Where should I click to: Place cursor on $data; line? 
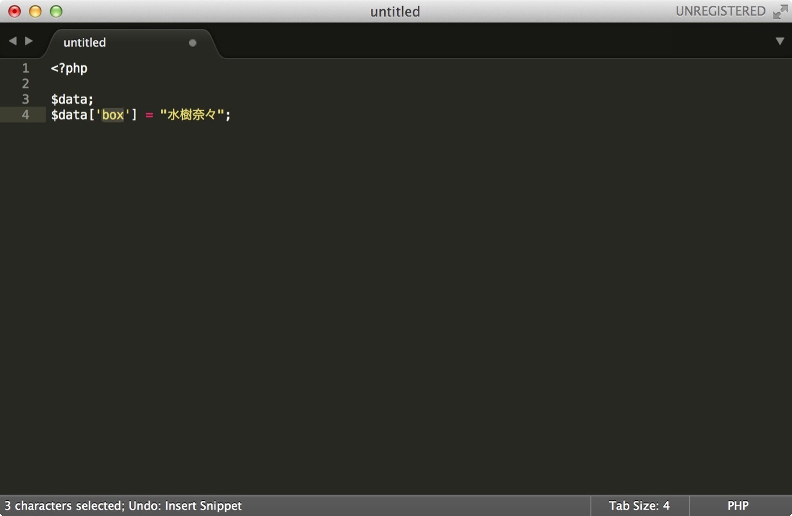(72, 99)
